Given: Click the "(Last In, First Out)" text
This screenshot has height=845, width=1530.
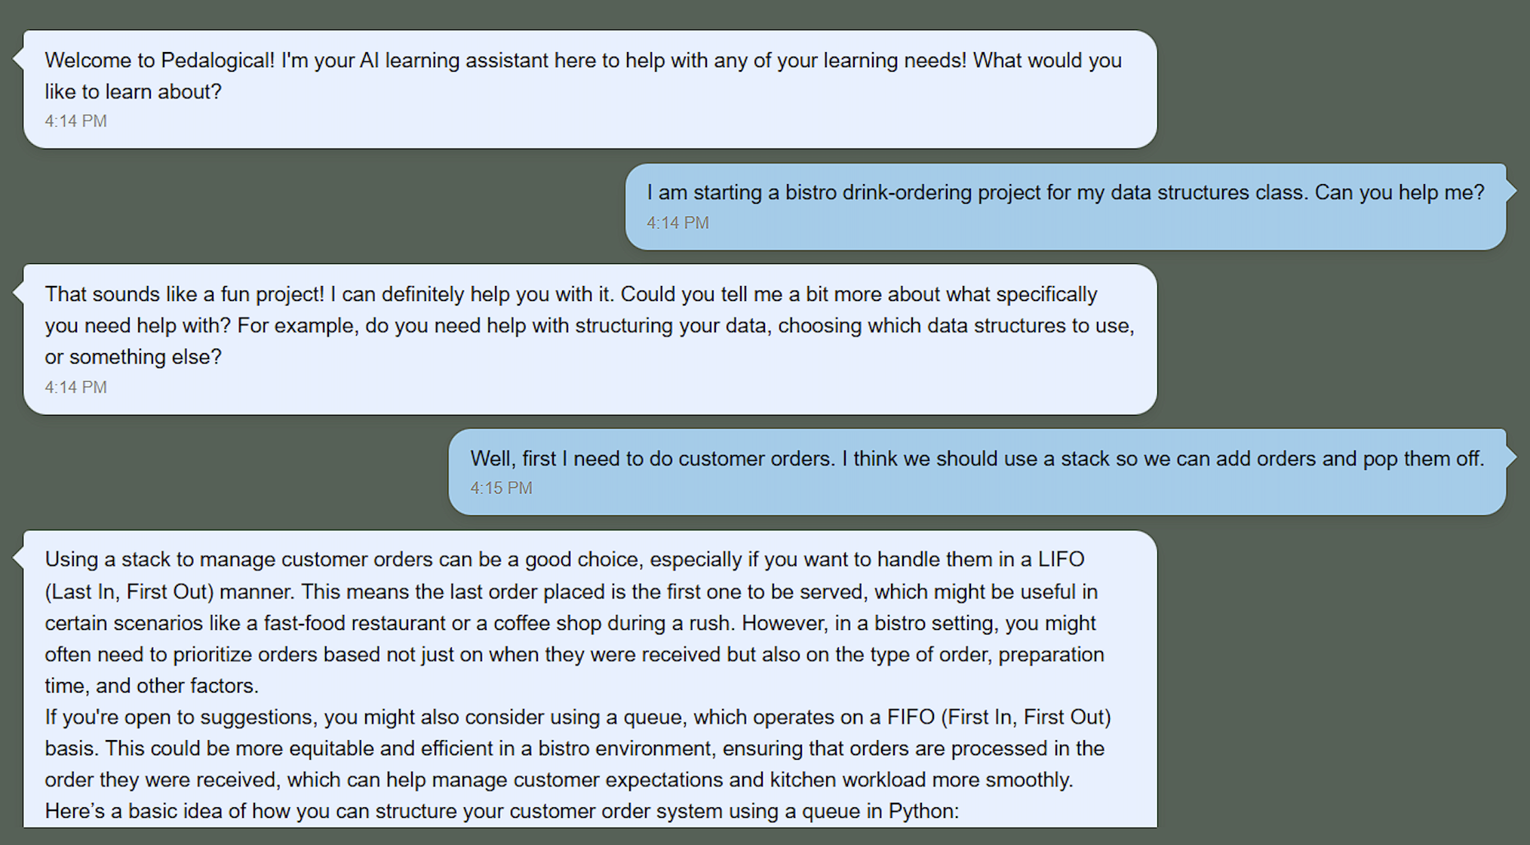Looking at the screenshot, I should [x=129, y=591].
